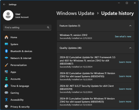The height and width of the screenshot is (110, 139).
Task: Select .NET Framework 3.5 and 4.8.1 update entry
Action: [x=96, y=62]
